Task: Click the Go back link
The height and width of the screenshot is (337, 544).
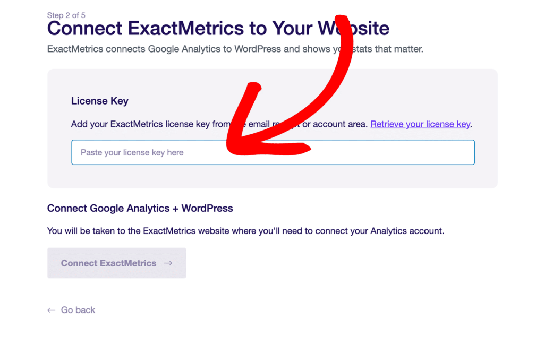Action: coord(78,310)
